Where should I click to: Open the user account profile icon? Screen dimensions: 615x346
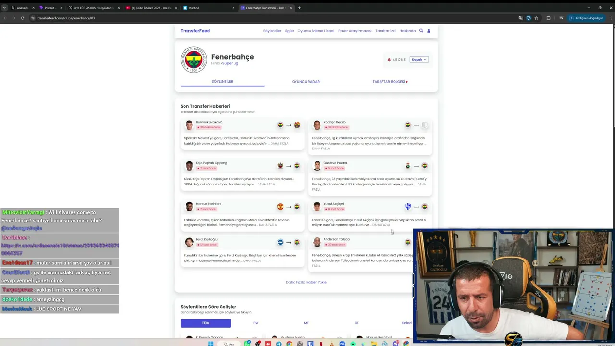[429, 31]
